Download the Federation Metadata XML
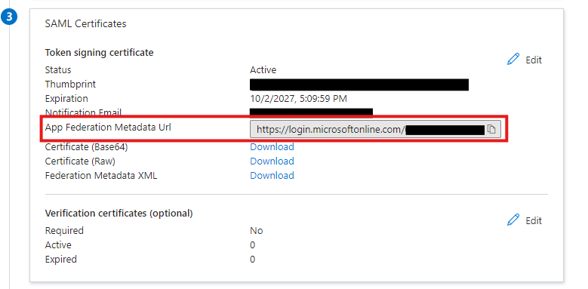 [x=272, y=175]
